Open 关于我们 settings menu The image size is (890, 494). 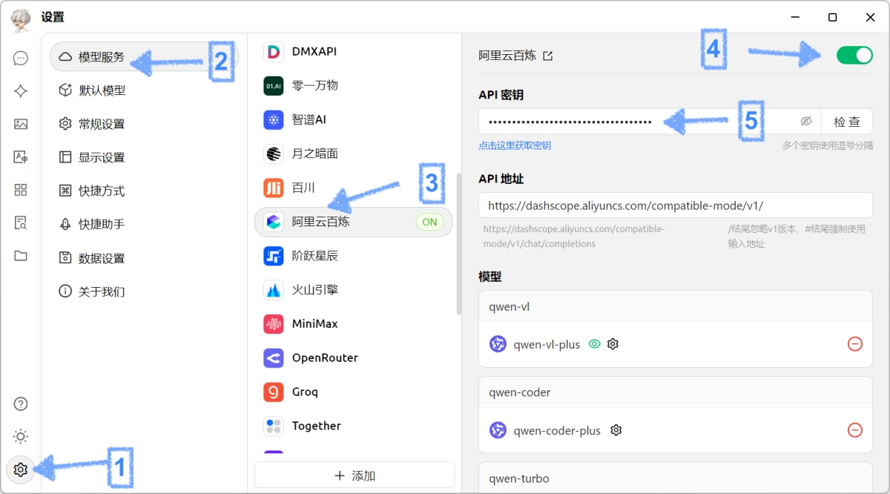(144, 292)
